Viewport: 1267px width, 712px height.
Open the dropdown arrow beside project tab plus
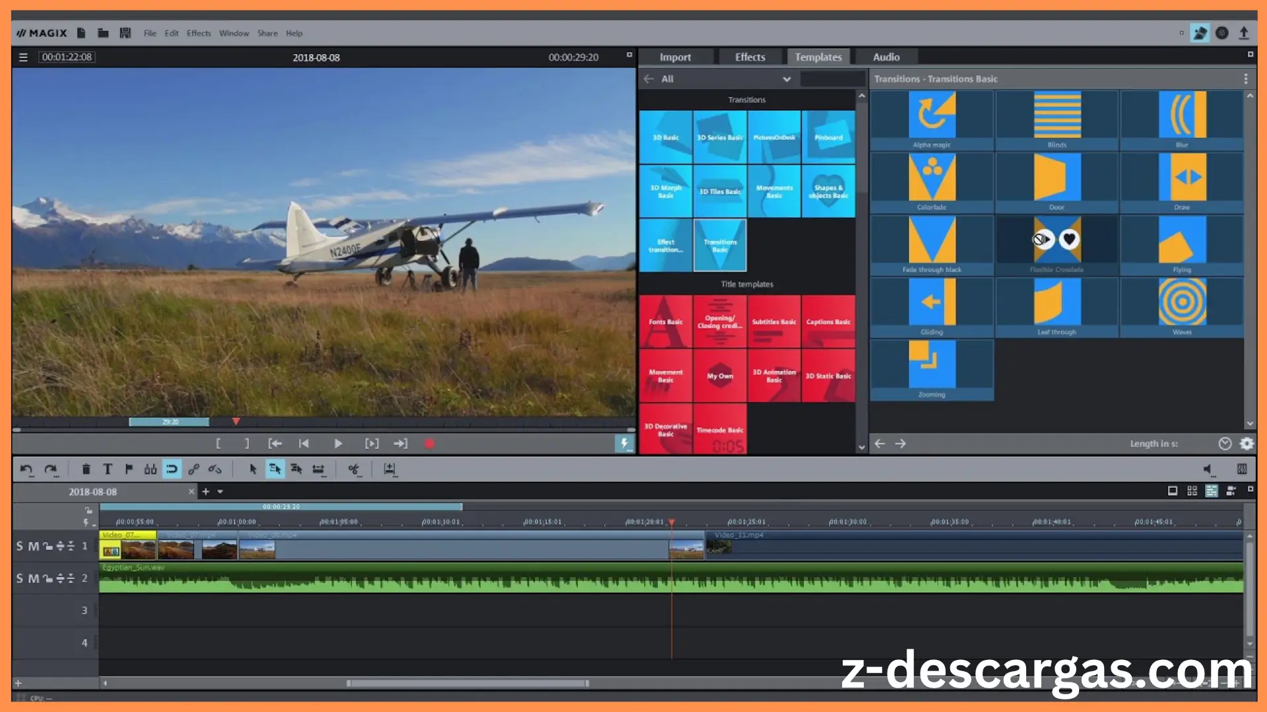click(220, 492)
